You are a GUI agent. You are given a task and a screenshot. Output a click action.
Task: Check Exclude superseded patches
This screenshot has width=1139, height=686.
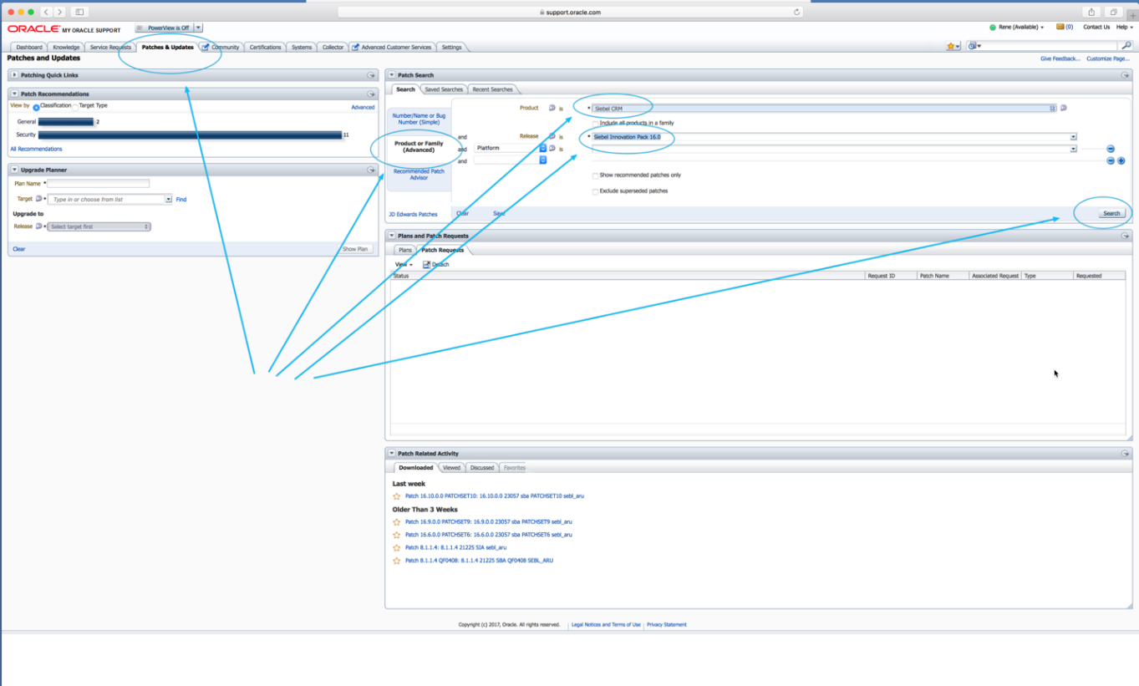[595, 191]
